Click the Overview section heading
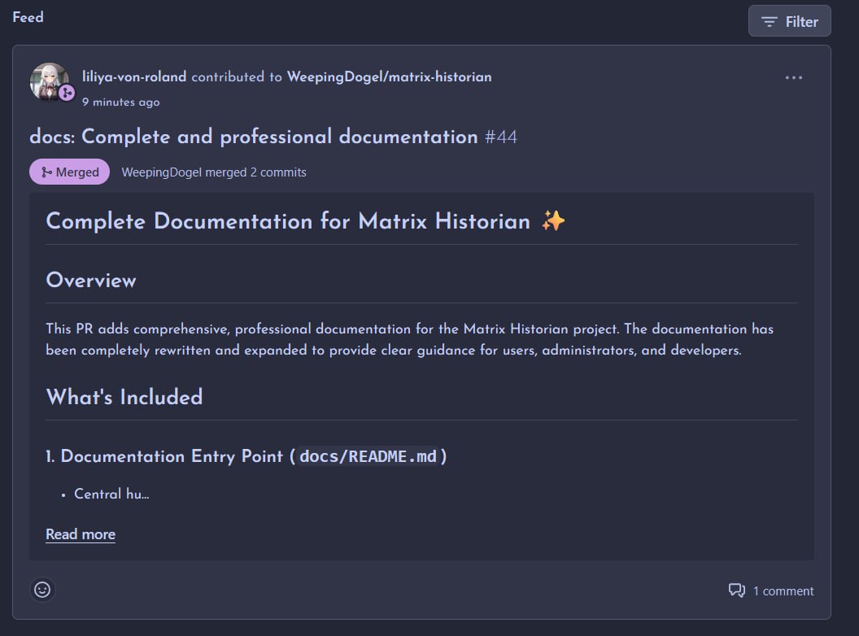859x636 pixels. click(x=91, y=281)
